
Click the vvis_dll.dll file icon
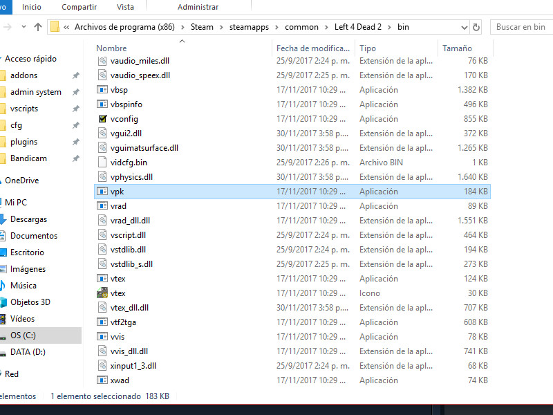tap(102, 351)
